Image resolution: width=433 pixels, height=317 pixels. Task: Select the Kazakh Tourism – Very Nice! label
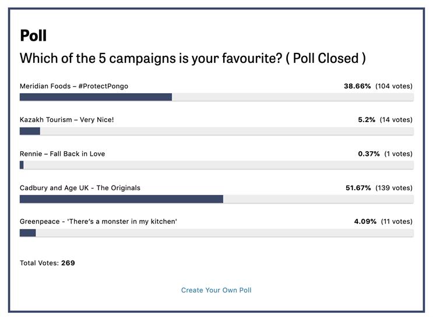67,120
